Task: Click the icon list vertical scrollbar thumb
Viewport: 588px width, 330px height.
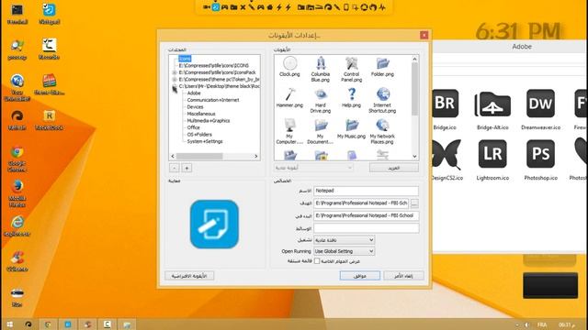Action: click(414, 89)
